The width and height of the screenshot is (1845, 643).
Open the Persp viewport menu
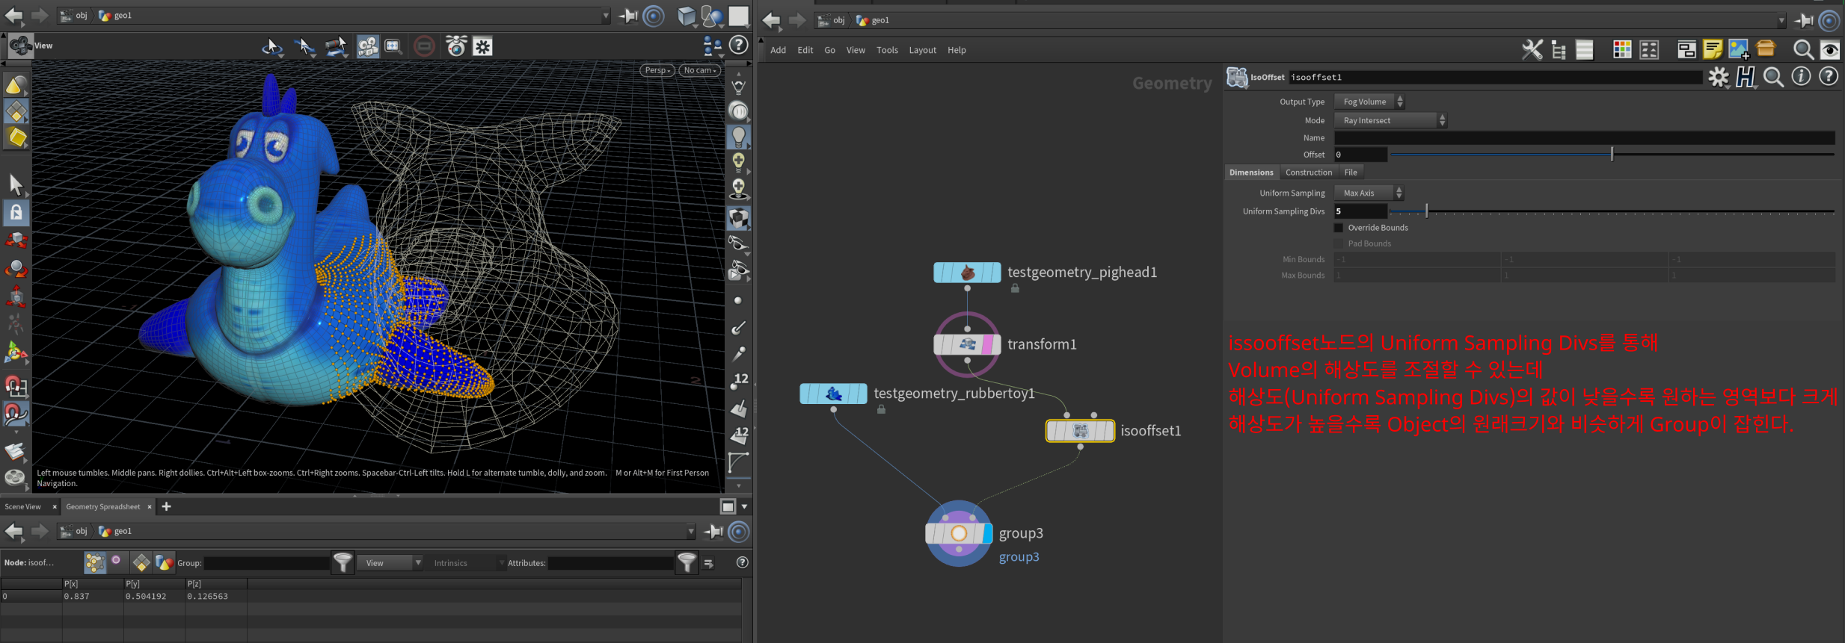point(657,70)
